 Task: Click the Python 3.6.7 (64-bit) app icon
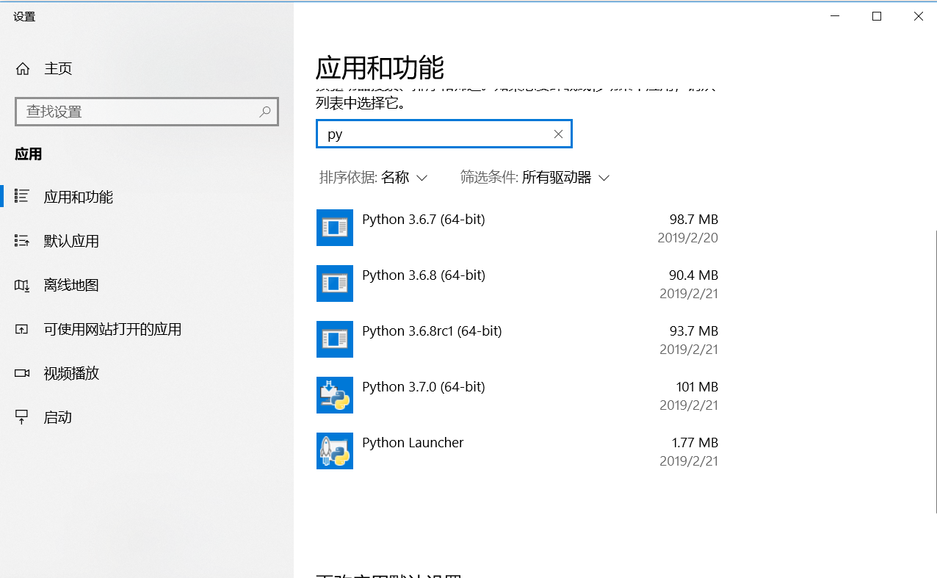(x=335, y=228)
